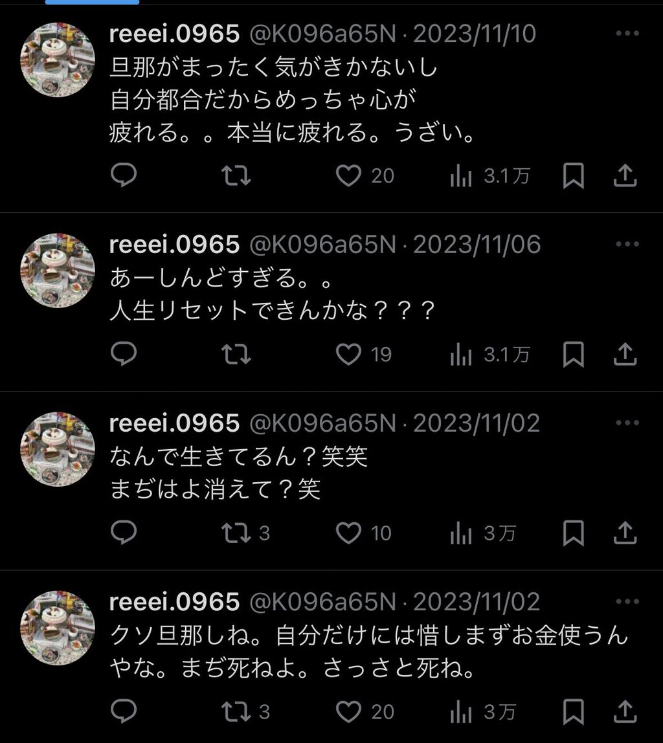Bookmark the tweet with 10 likes

pyautogui.click(x=573, y=533)
